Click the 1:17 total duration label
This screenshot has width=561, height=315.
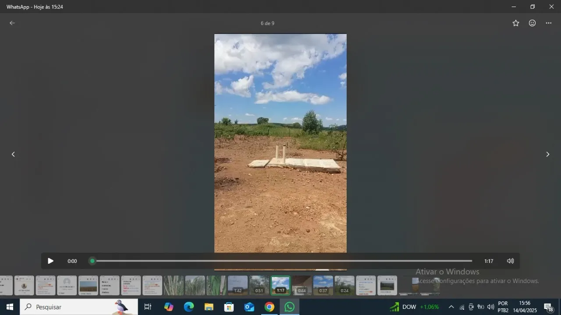[x=489, y=261]
